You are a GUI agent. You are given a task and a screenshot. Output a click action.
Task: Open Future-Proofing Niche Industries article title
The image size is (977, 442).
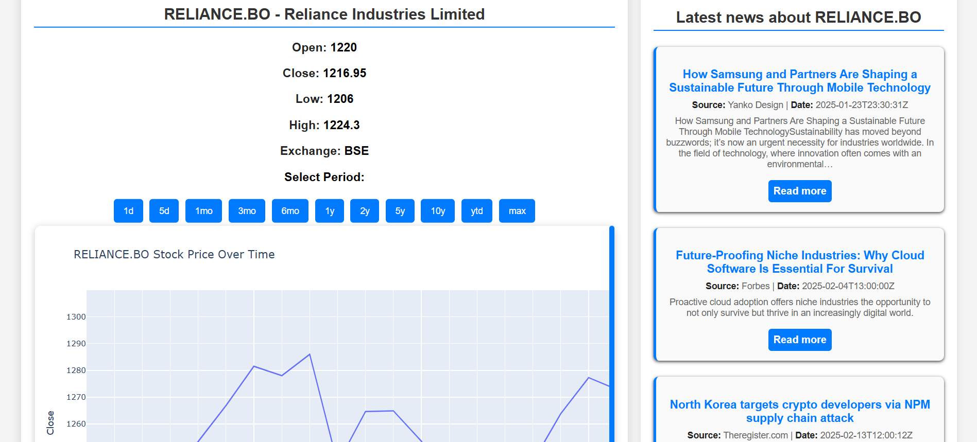click(800, 262)
